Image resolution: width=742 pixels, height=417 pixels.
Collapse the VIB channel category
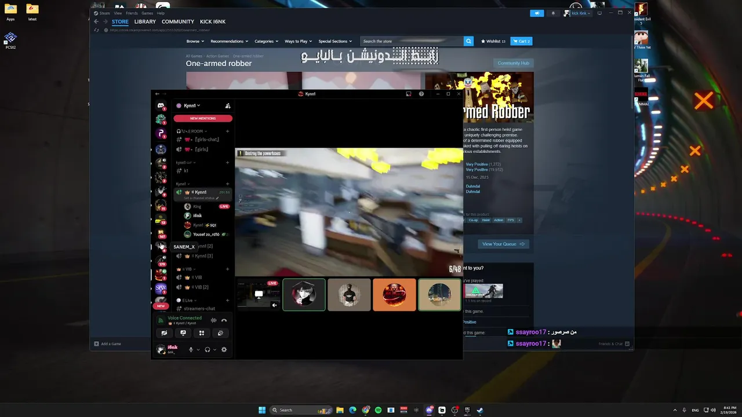187,269
